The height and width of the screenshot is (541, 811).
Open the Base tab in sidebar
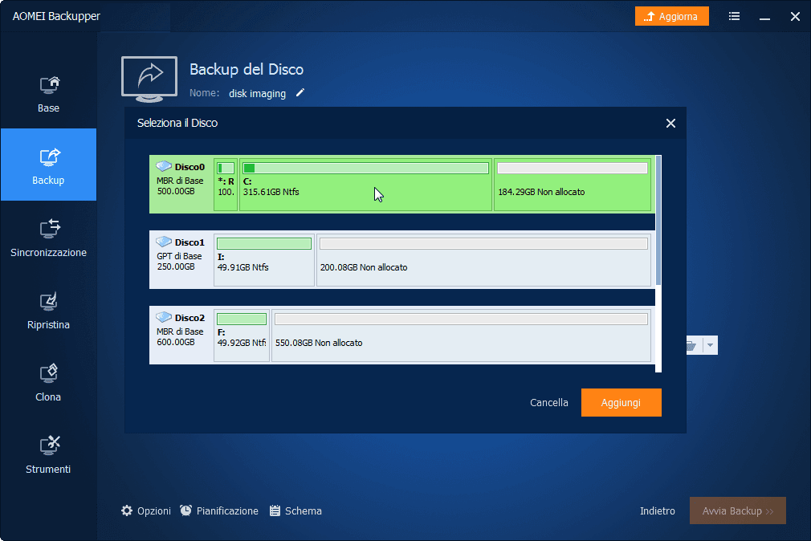tap(48, 94)
